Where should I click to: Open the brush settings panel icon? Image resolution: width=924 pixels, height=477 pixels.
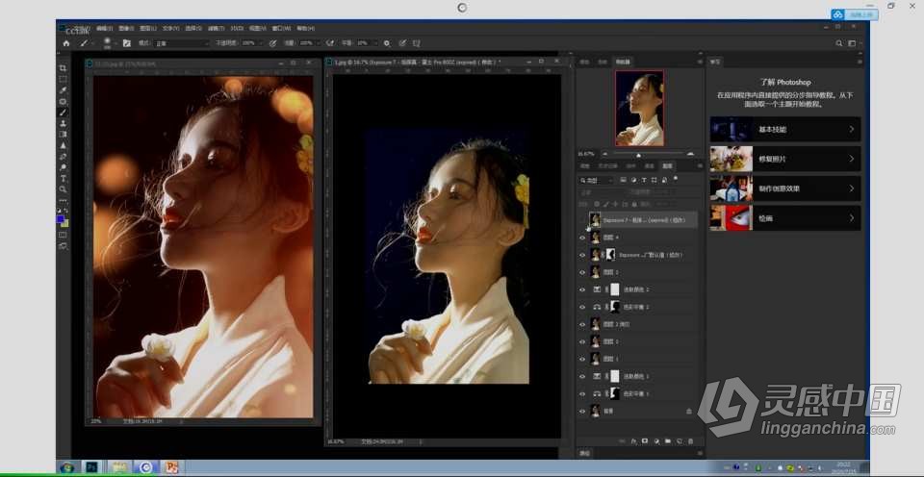pos(126,43)
